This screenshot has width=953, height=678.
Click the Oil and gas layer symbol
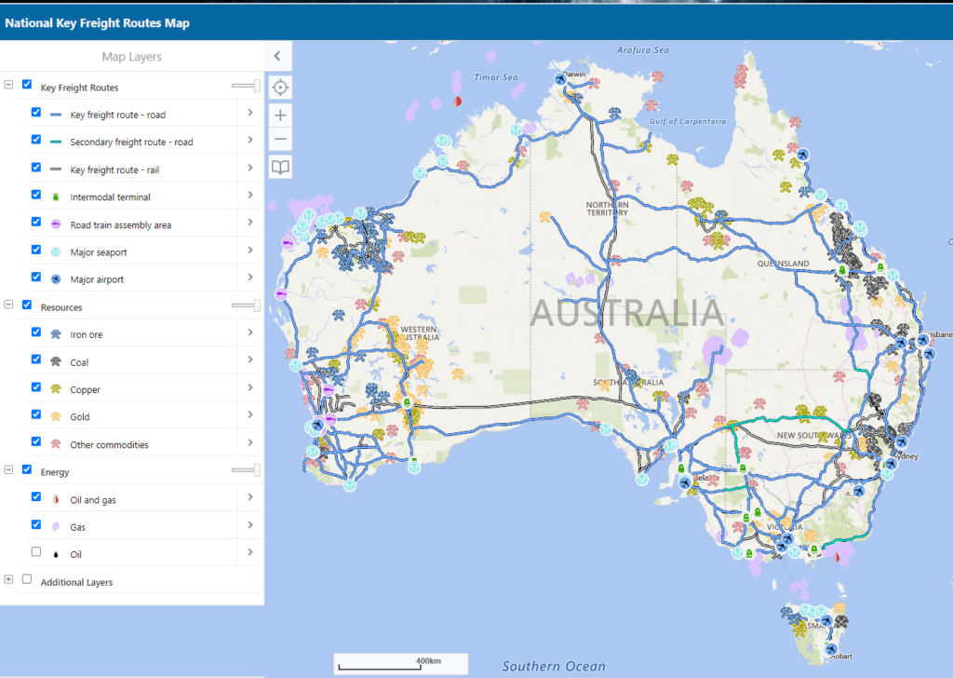(56, 497)
